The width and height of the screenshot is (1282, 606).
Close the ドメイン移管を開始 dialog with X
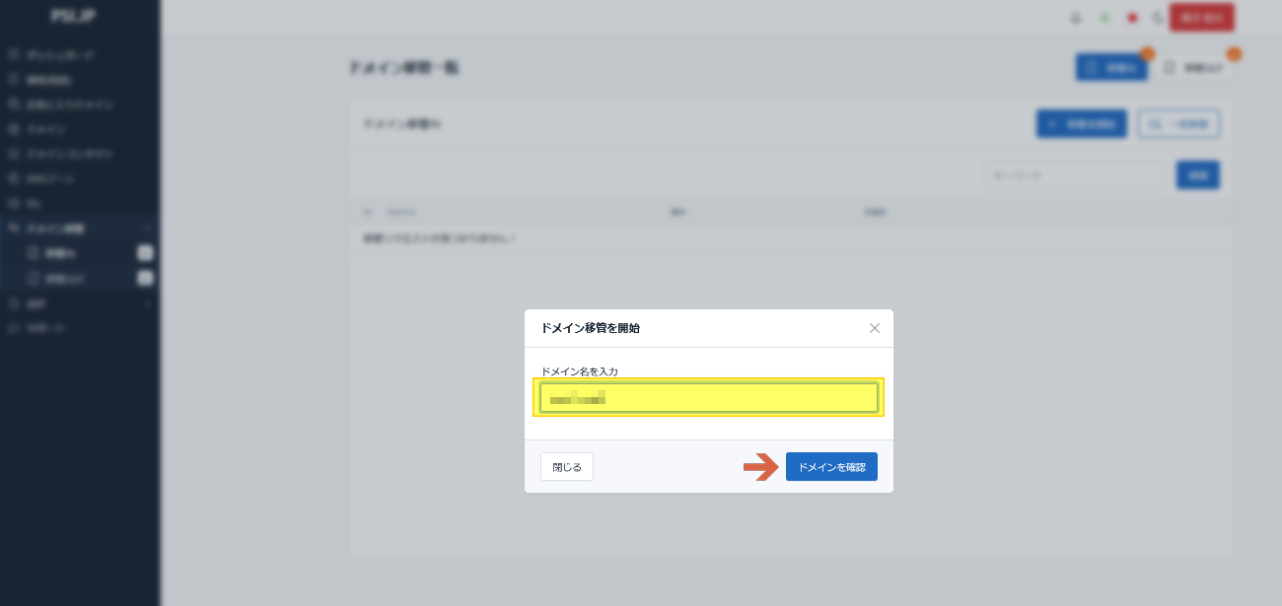coord(874,328)
